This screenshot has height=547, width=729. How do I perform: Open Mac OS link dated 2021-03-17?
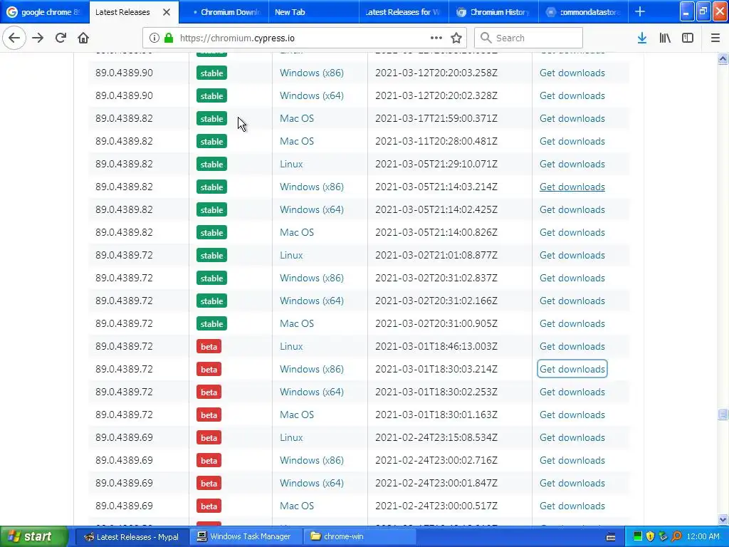(x=297, y=119)
